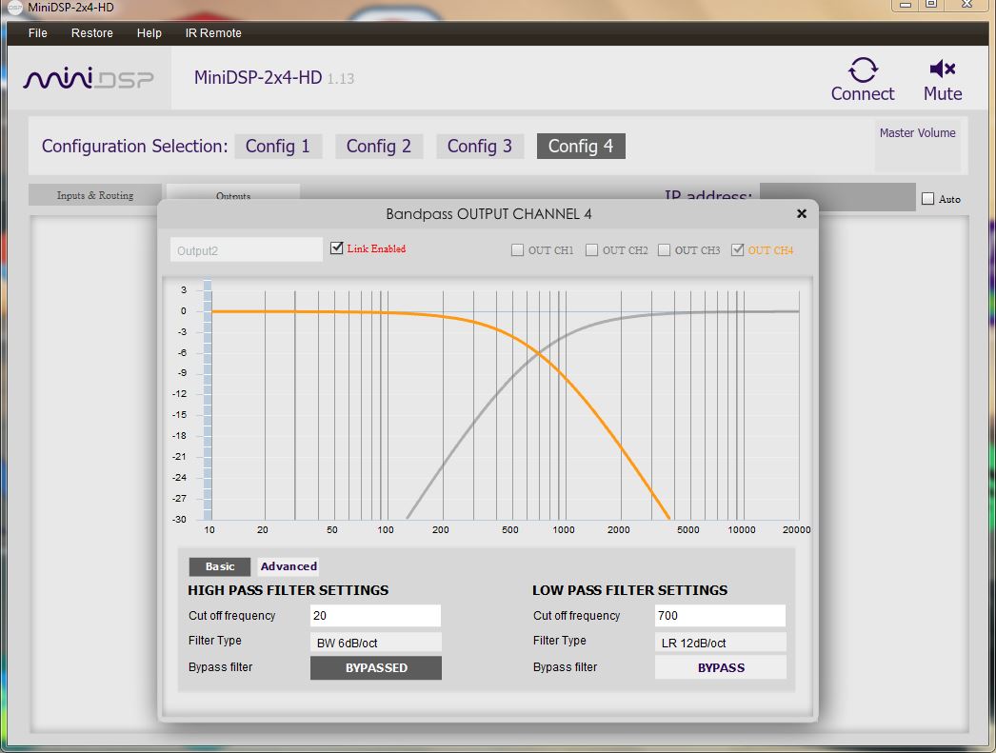This screenshot has width=996, height=753.
Task: Click the LOW PASS FILTER SETTINGS heading
Action: tap(629, 590)
